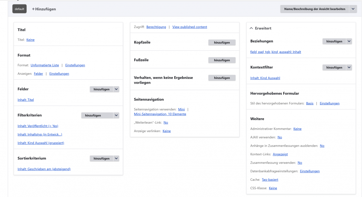The height and width of the screenshot is (197, 362).
Task: Click Hinzufügen to add a display
Action: pos(44,9)
